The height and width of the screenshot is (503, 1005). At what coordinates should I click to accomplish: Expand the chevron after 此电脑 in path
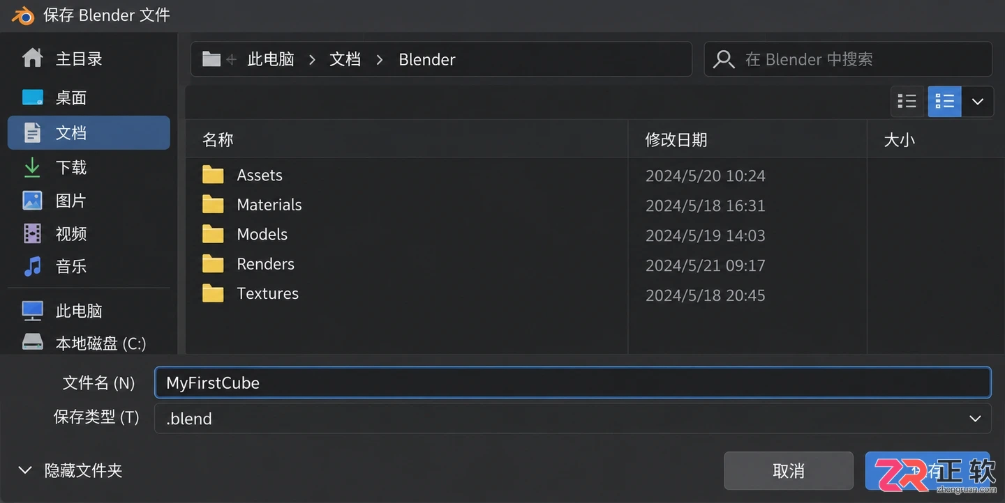pyautogui.click(x=313, y=60)
